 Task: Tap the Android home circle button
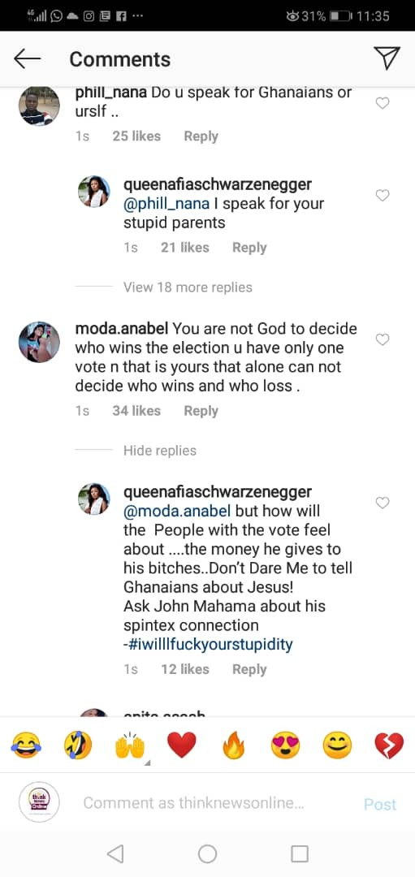click(208, 853)
